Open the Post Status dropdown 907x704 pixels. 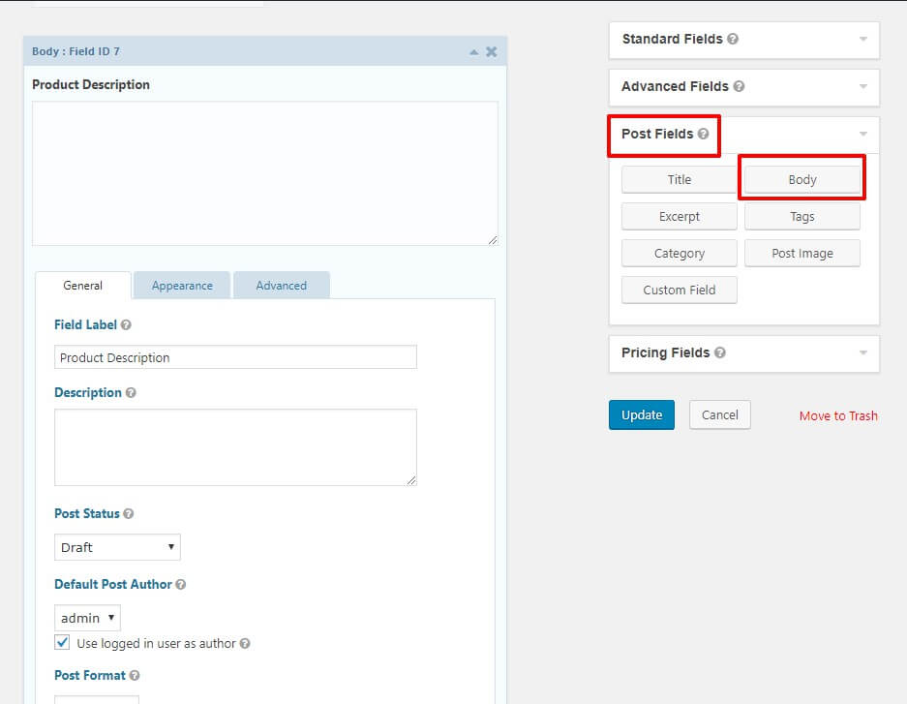[x=117, y=546]
